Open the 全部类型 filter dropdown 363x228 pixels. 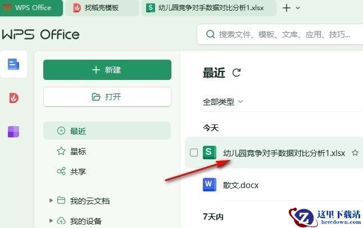pos(223,101)
